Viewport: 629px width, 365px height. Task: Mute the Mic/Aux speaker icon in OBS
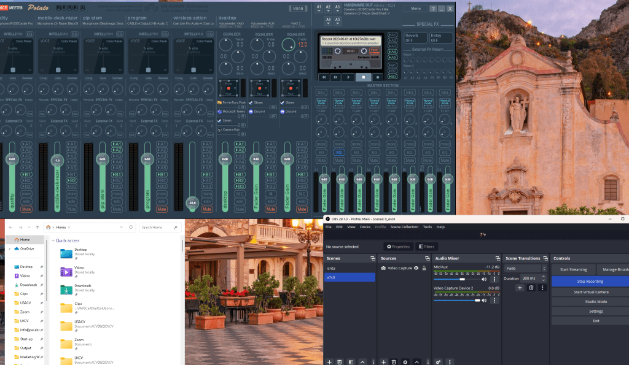484,279
